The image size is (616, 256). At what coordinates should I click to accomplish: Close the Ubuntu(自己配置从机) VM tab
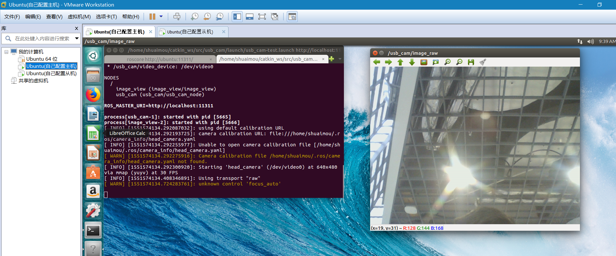(x=224, y=32)
